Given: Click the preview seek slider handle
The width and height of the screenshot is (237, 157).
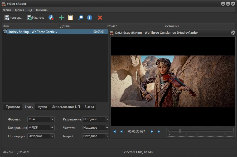Looking at the screenshot, I should click(x=180, y=131).
